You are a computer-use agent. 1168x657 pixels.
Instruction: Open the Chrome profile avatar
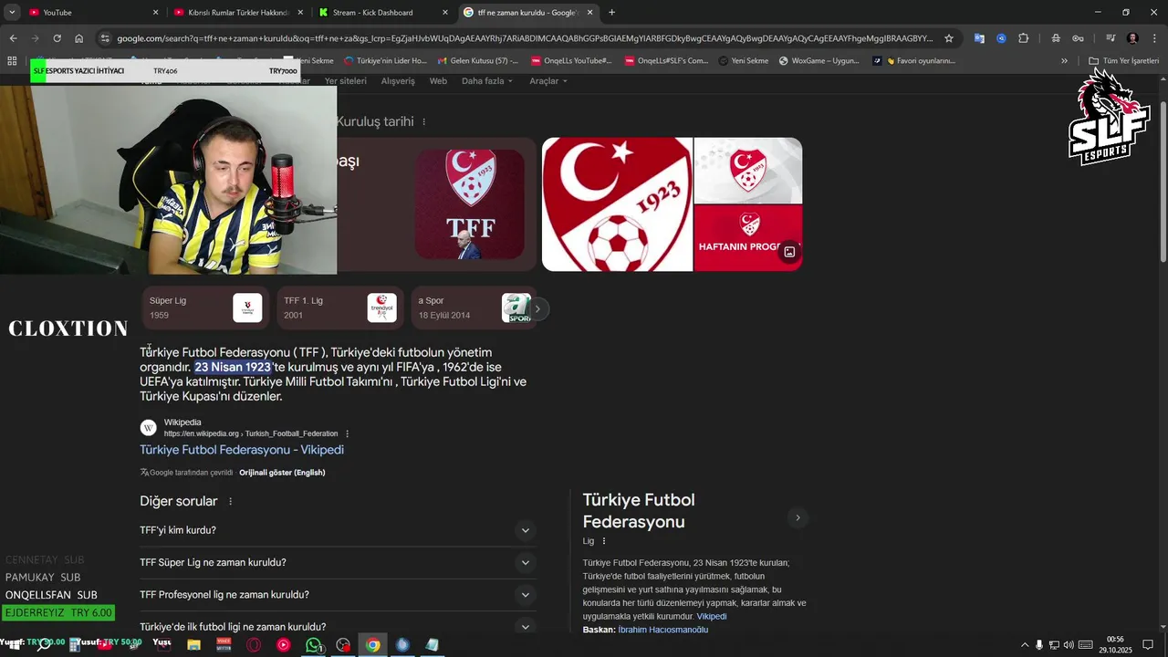1132,38
